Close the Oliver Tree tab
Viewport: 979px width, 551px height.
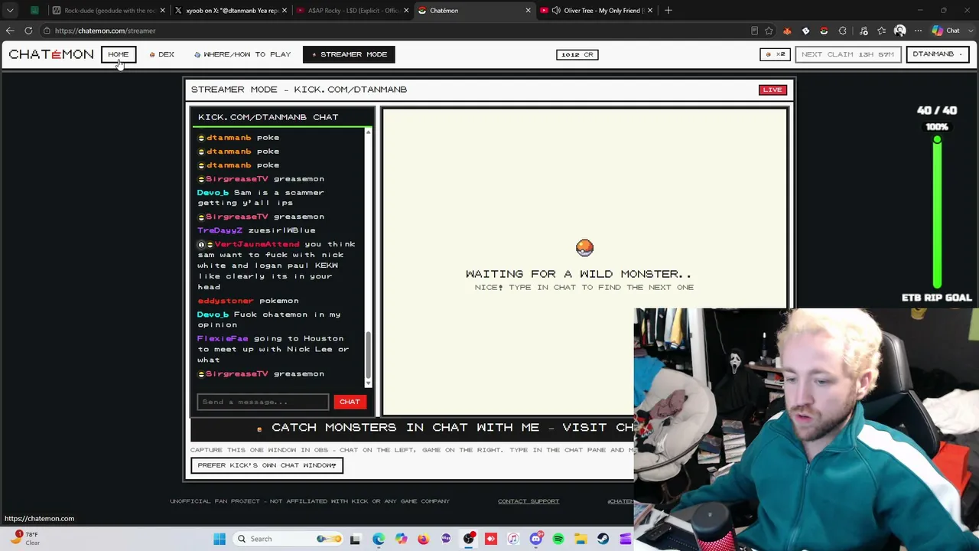tap(649, 11)
